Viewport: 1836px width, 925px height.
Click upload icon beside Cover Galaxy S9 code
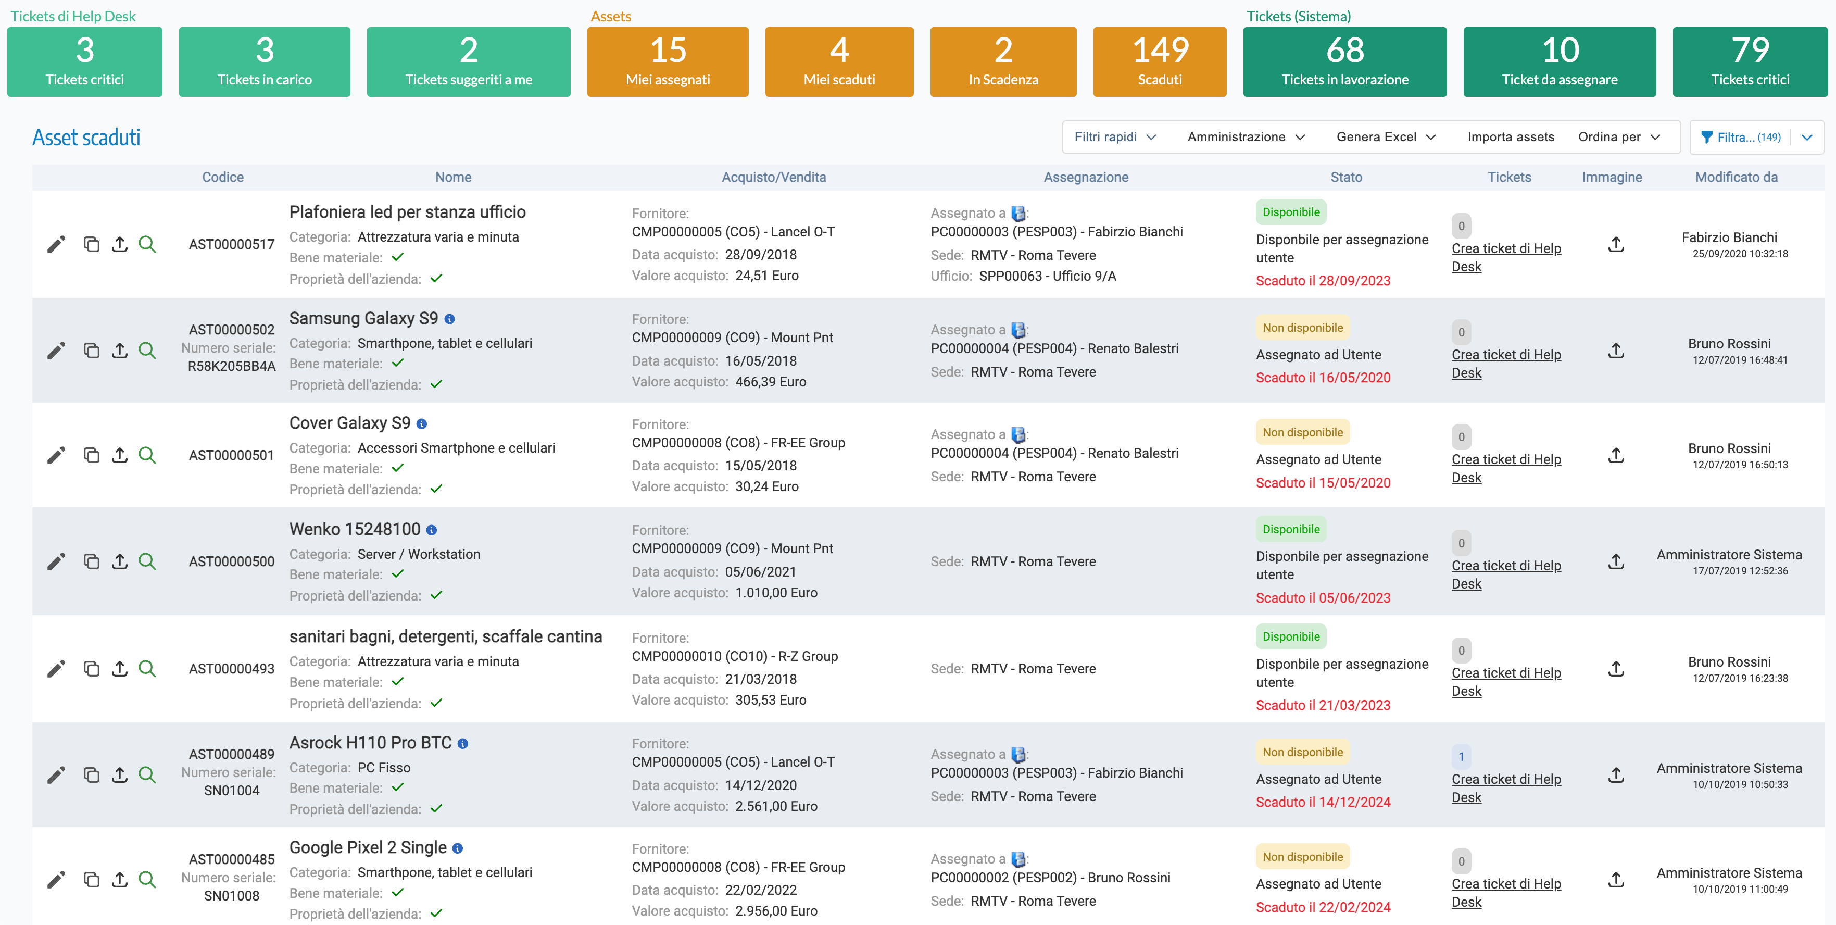pyautogui.click(x=120, y=455)
